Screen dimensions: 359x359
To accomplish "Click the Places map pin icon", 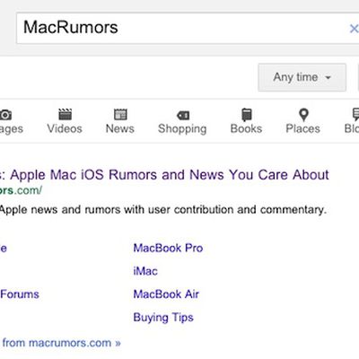I will (303, 115).
